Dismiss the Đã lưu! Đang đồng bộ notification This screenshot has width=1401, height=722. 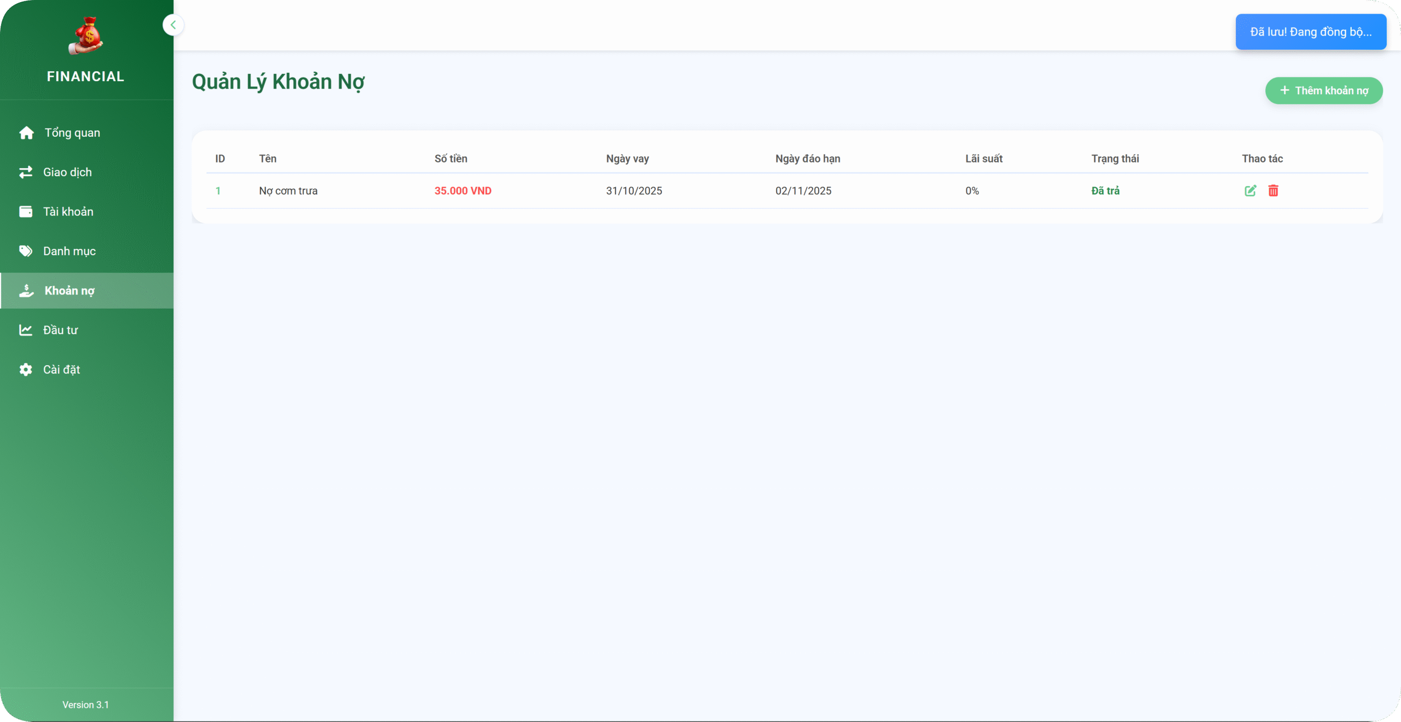coord(1310,32)
